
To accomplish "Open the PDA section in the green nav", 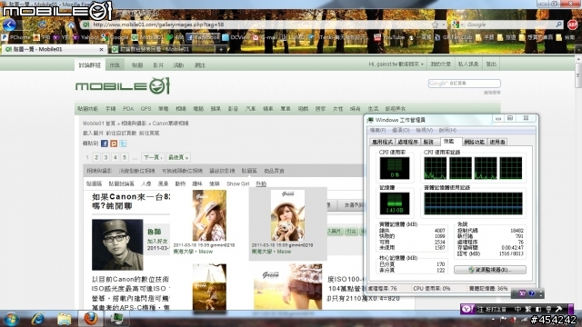I will [x=128, y=109].
